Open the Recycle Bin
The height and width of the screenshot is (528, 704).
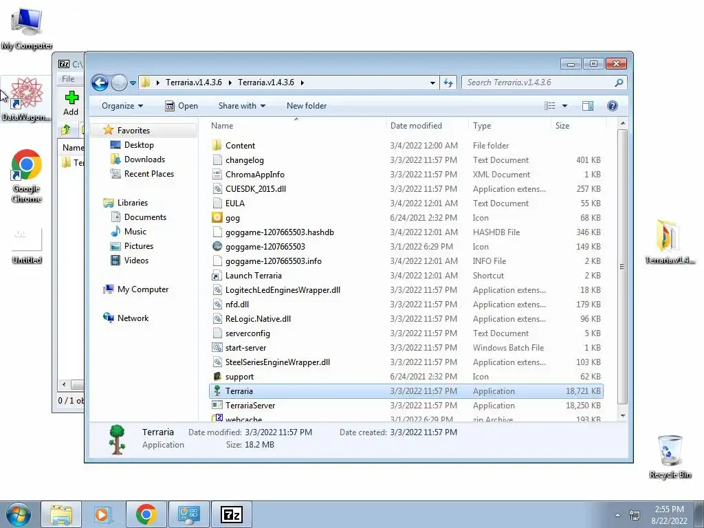pyautogui.click(x=670, y=456)
